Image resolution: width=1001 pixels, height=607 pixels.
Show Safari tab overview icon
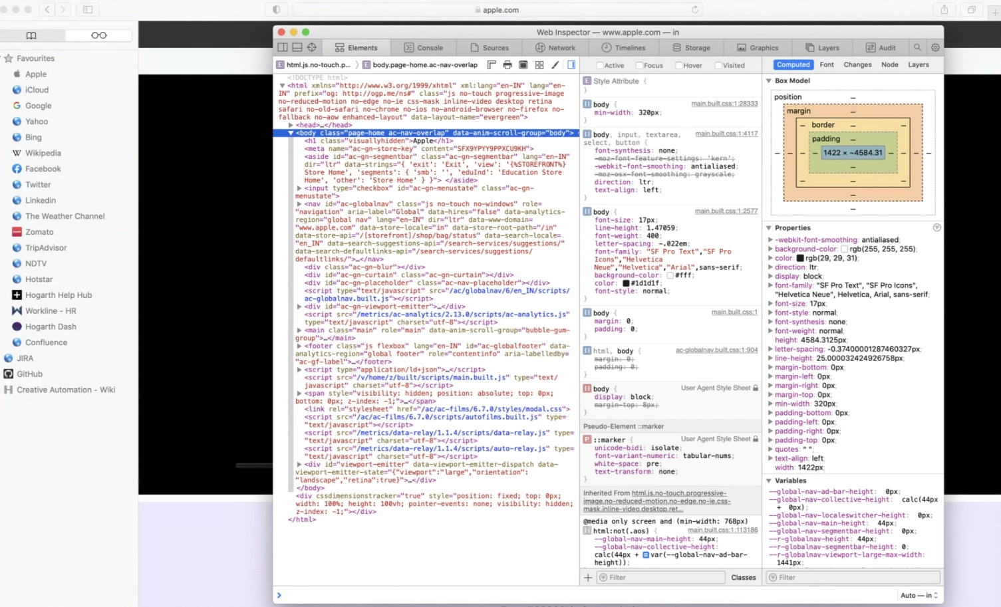tap(972, 9)
